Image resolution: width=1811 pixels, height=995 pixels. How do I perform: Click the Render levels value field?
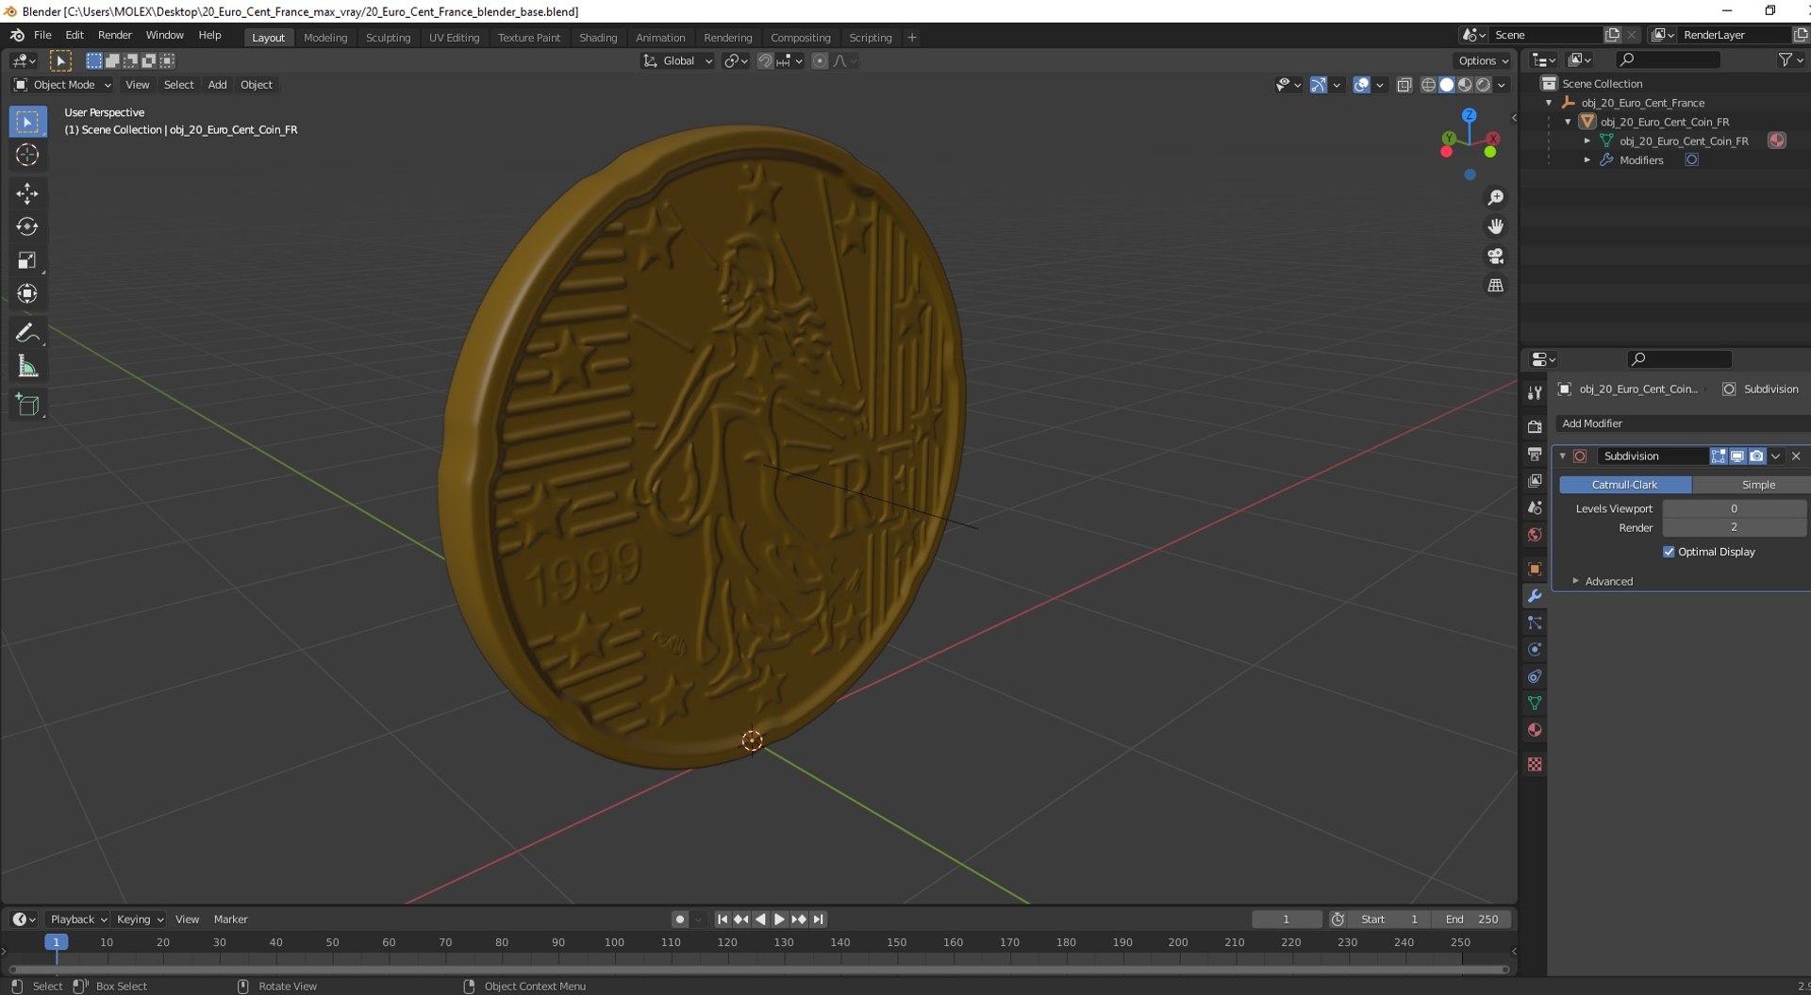pos(1734,527)
